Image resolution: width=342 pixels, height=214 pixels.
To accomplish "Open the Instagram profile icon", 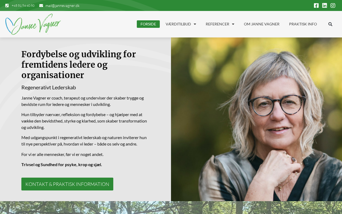I will point(333,6).
